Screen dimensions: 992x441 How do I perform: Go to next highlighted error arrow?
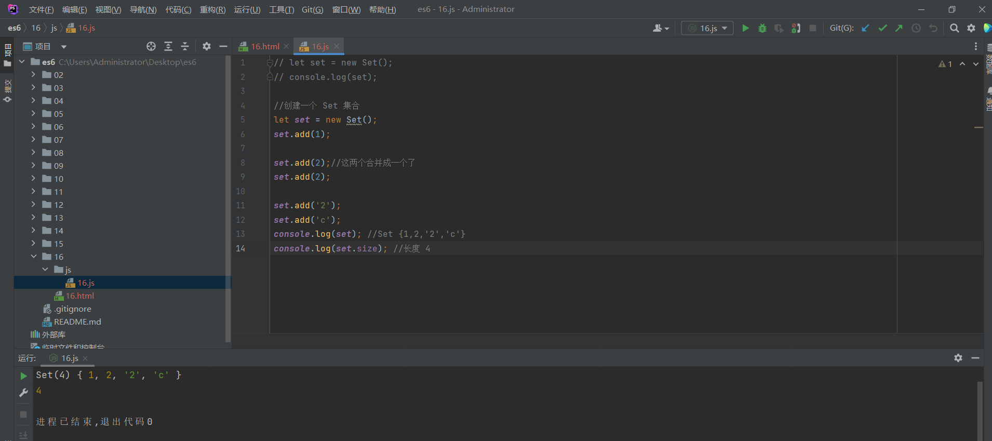point(976,64)
